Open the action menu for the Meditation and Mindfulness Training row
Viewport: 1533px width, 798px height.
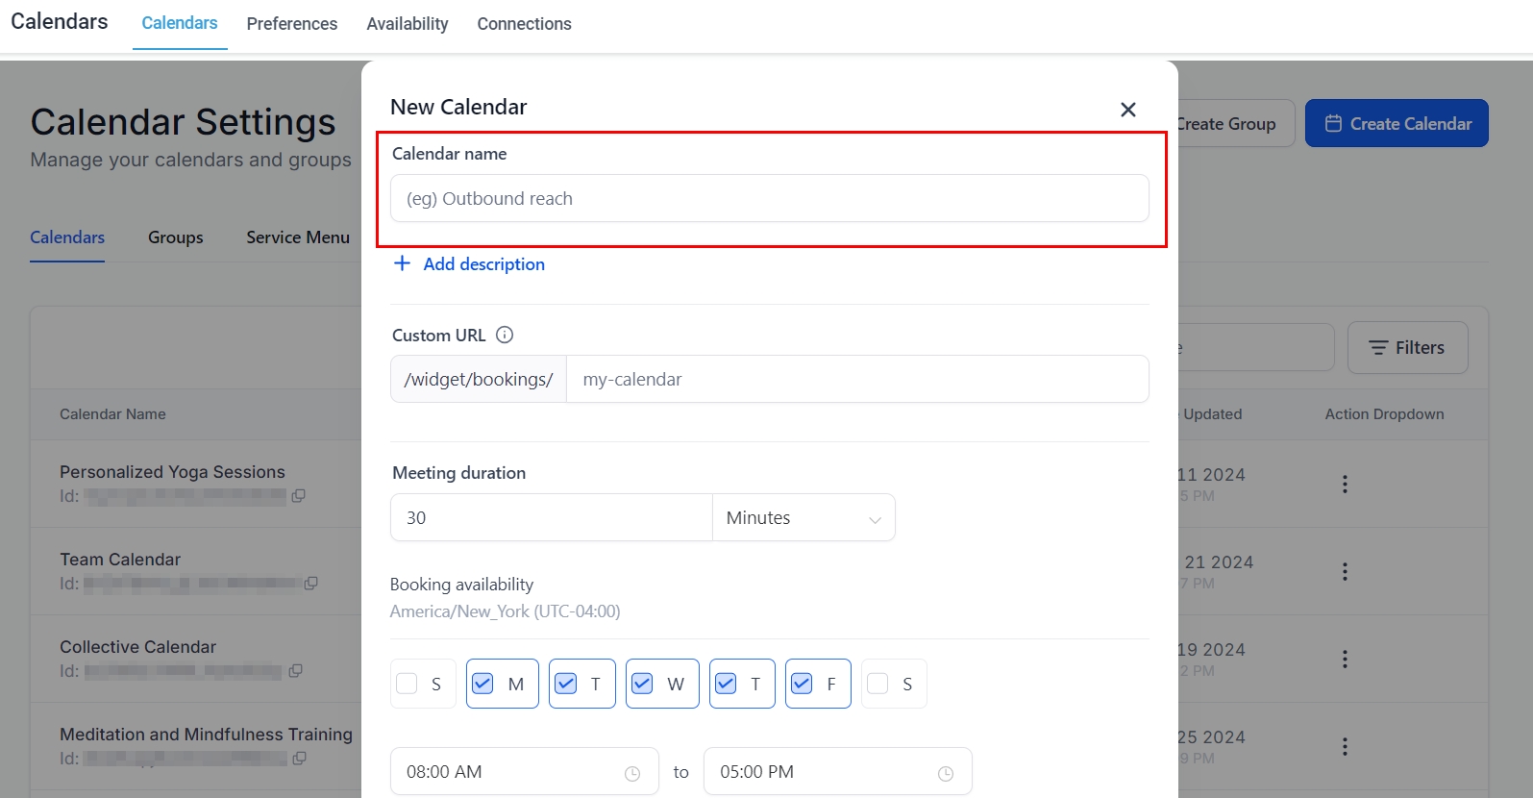tap(1345, 746)
